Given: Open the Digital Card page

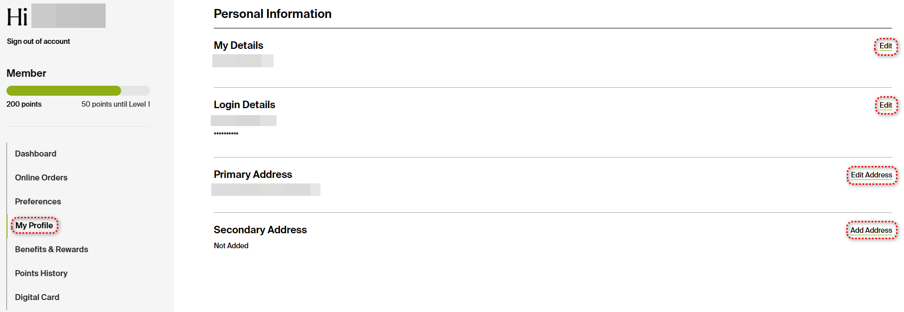Looking at the screenshot, I should pos(37,297).
